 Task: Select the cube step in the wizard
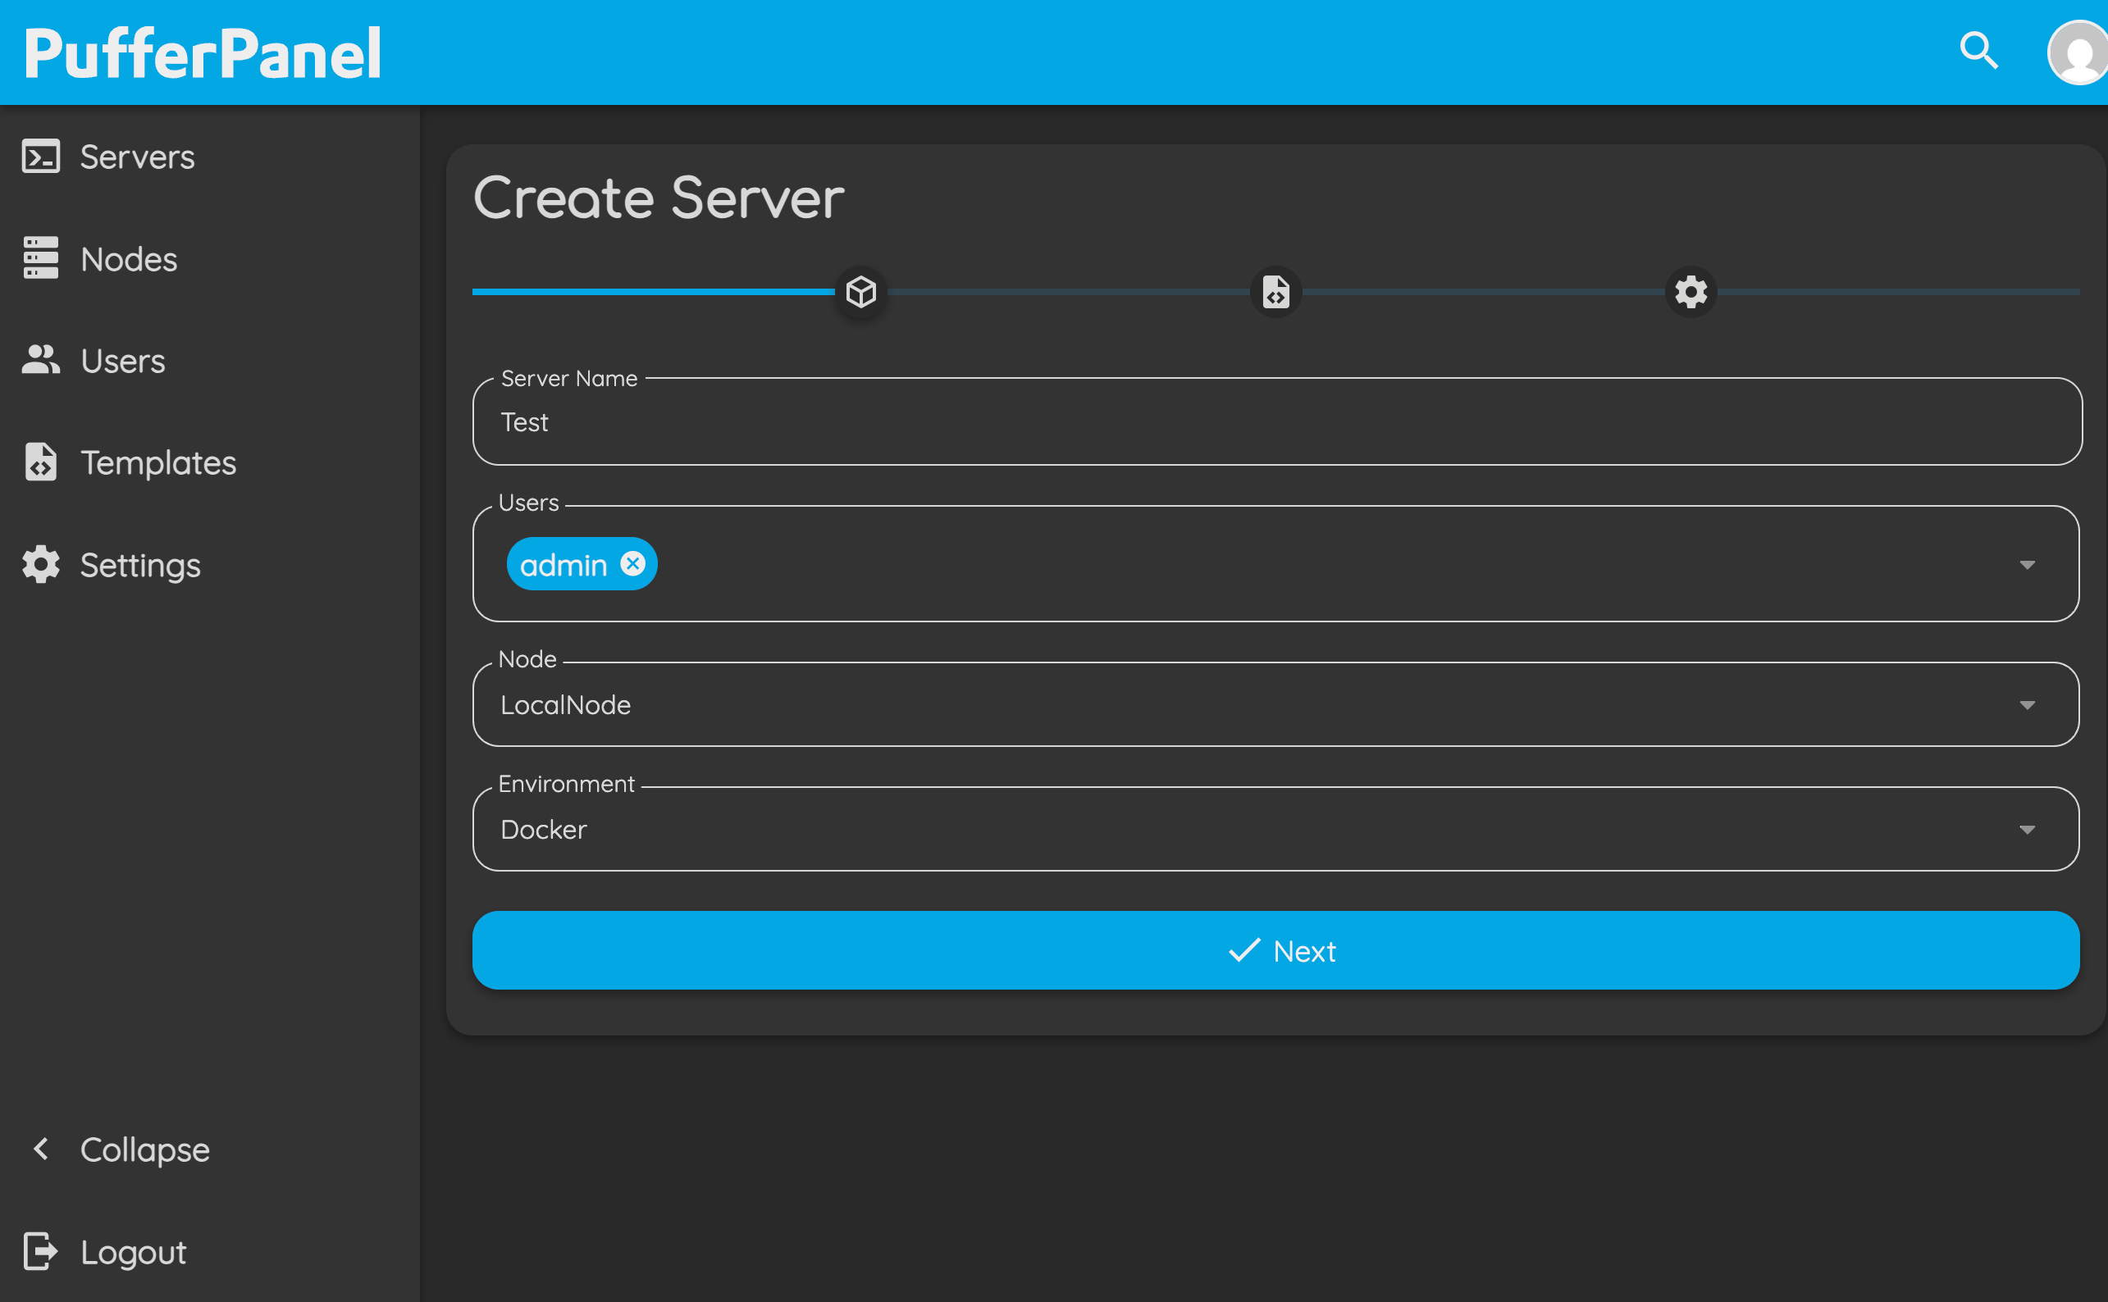[x=860, y=292]
